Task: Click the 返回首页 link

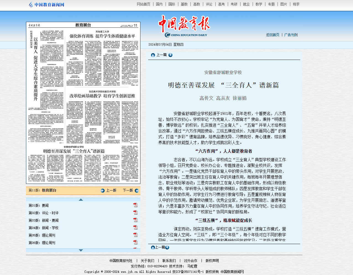Action: tap(273, 35)
